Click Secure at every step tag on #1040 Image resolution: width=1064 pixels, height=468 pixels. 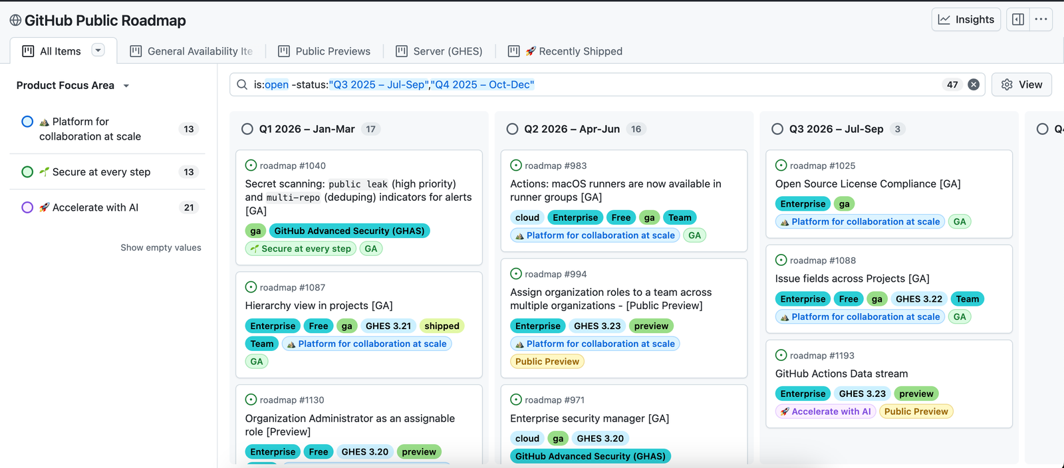coord(301,249)
